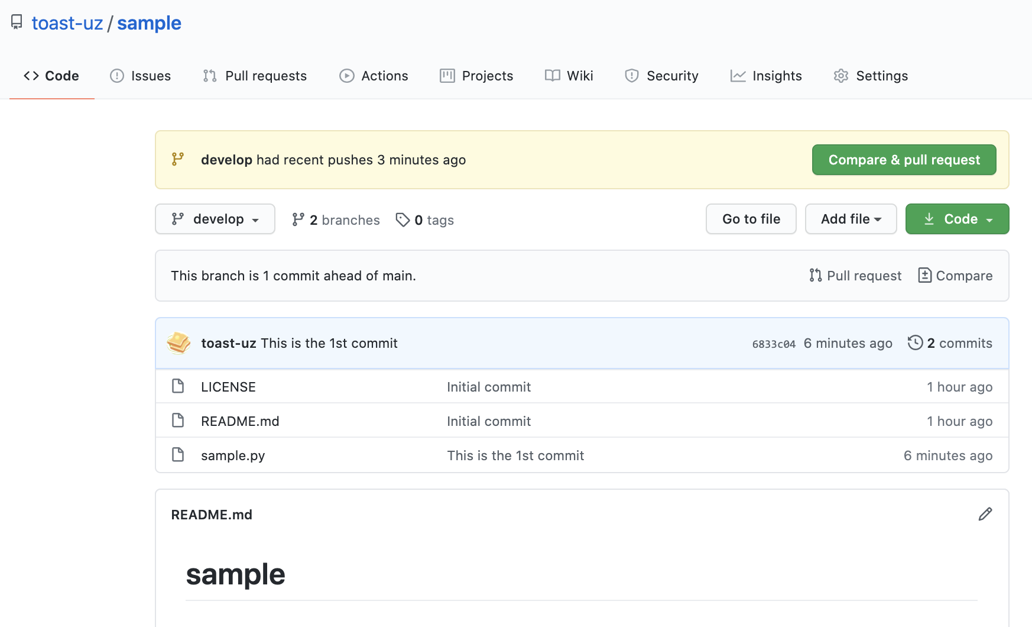Click the commits history clock icon
The width and height of the screenshot is (1032, 627).
tap(915, 342)
